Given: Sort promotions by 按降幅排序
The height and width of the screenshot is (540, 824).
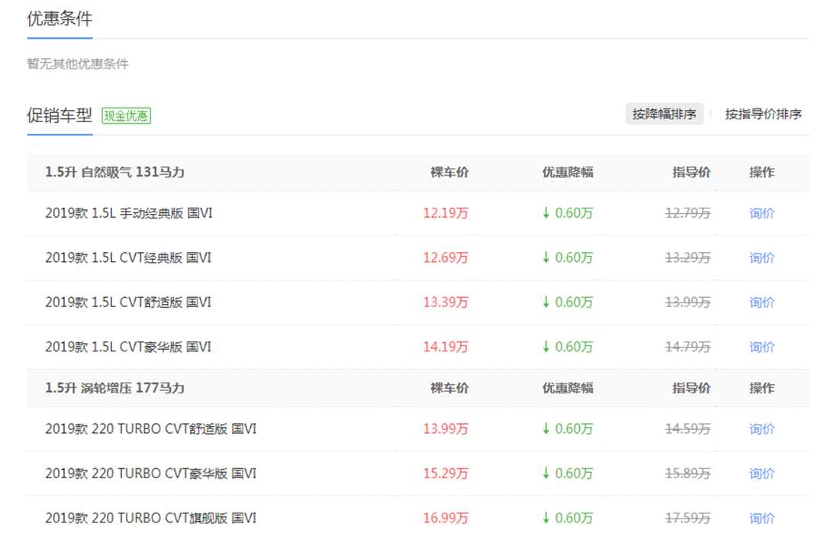Looking at the screenshot, I should click(664, 115).
